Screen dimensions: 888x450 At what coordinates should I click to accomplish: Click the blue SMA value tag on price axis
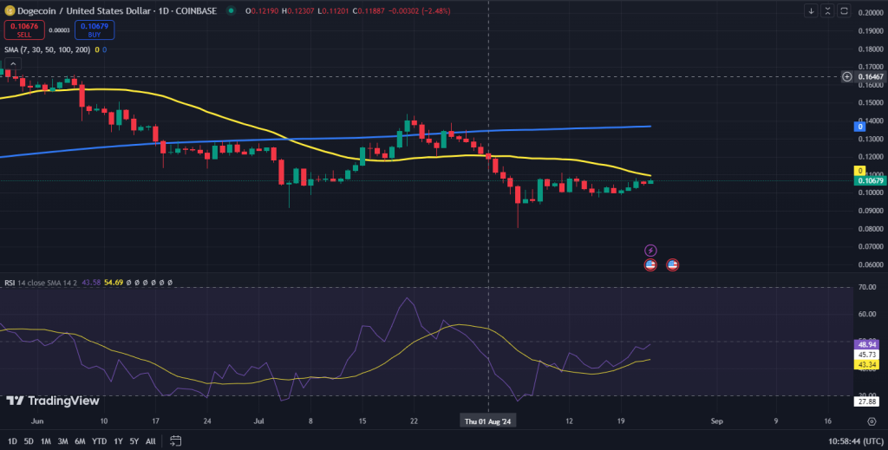click(859, 127)
